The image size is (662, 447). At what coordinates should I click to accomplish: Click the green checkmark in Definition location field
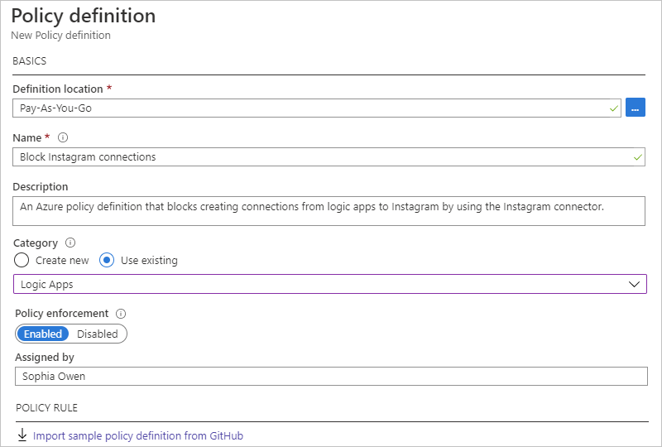click(613, 108)
